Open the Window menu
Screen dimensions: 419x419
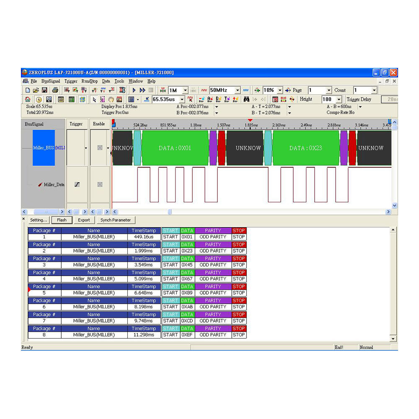(x=136, y=81)
